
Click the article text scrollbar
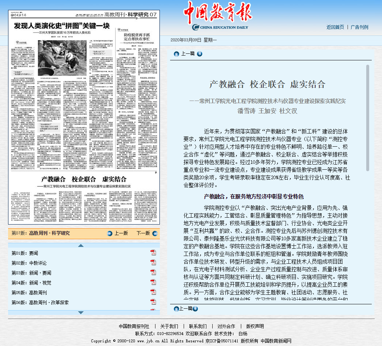368,118
